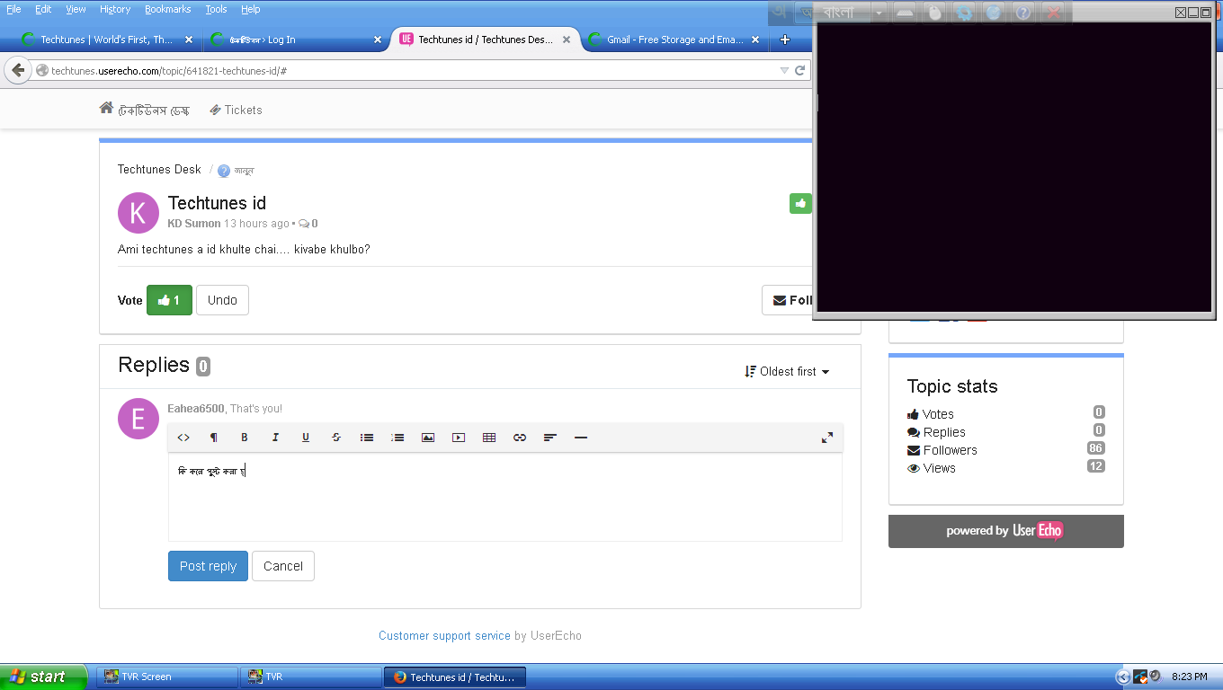Click the Post reply button
The height and width of the screenshot is (690, 1223).
[208, 566]
